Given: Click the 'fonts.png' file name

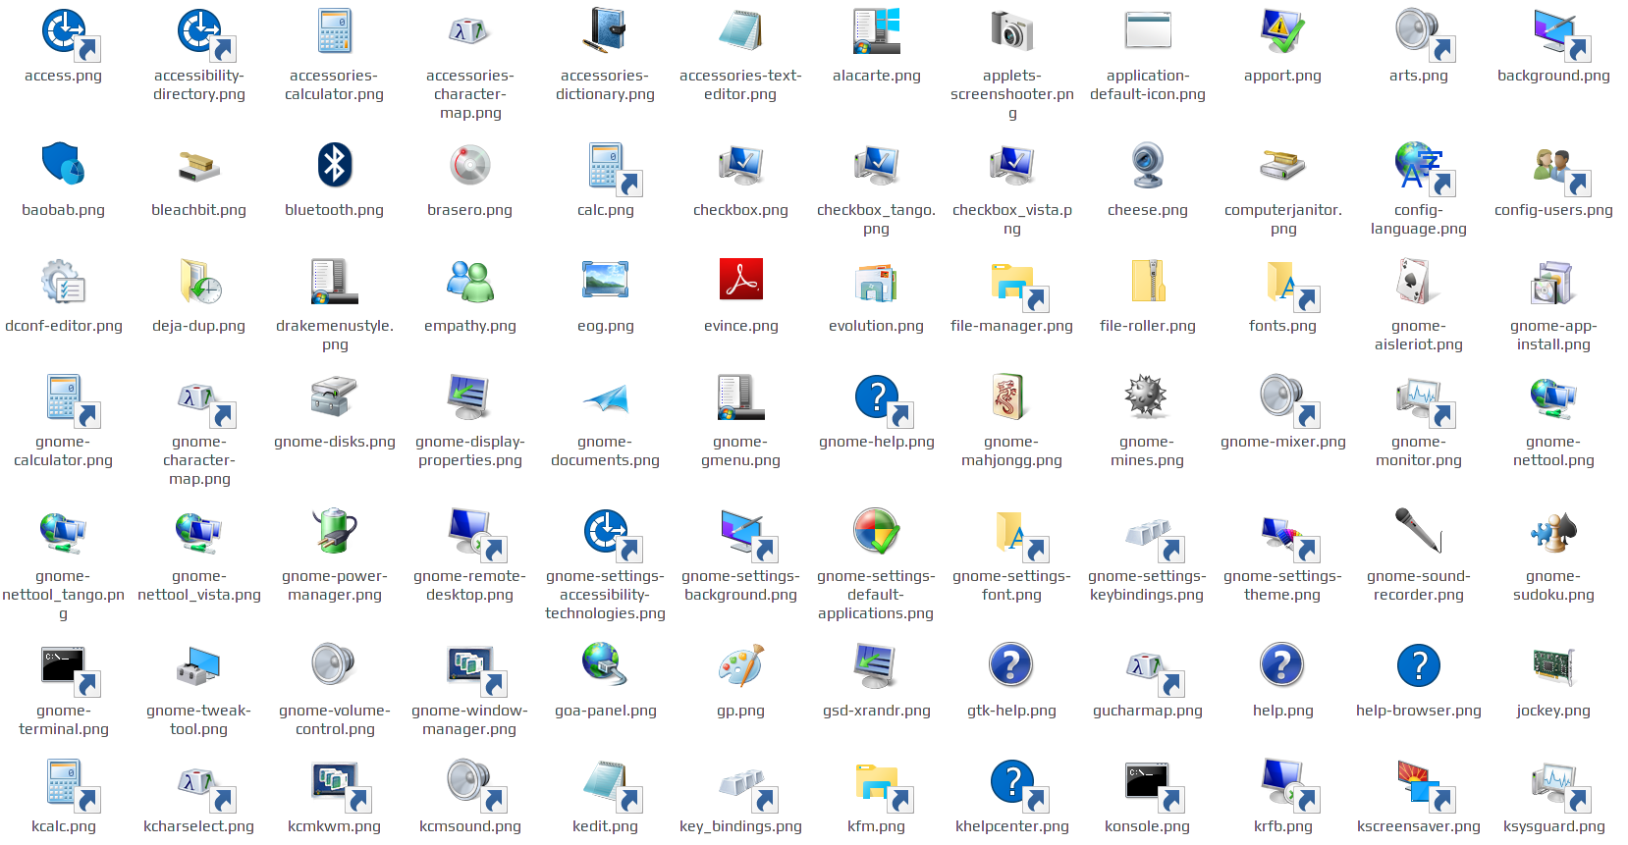Looking at the screenshot, I should pyautogui.click(x=1282, y=326).
